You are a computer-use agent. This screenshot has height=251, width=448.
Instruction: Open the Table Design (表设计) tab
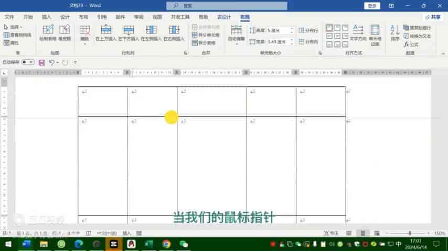pos(223,17)
